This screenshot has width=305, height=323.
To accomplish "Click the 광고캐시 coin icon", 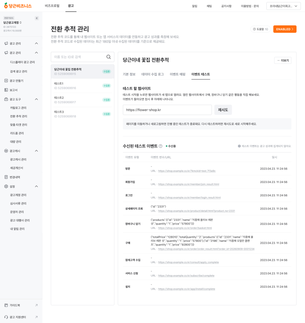I will pos(6,151).
